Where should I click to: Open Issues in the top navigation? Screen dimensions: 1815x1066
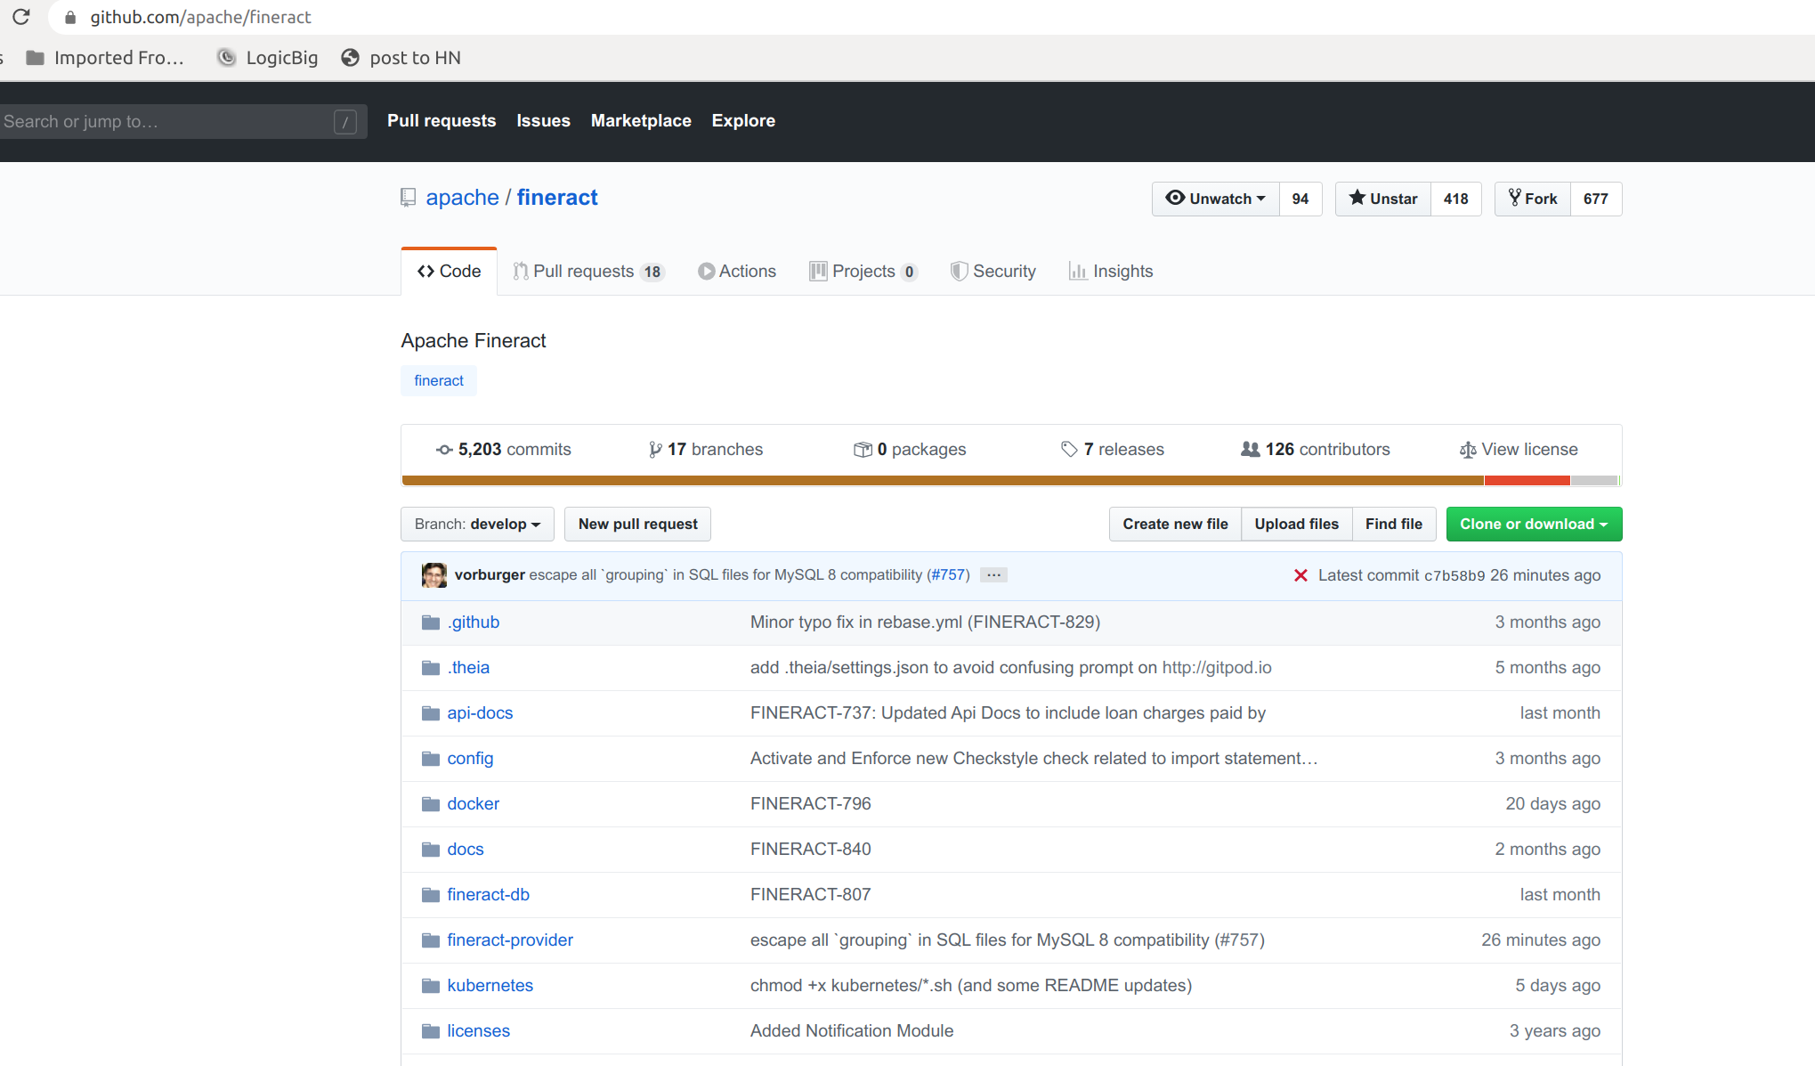click(543, 121)
